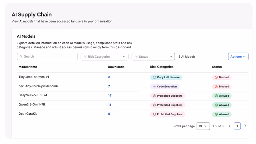256x144 pixels.
Task: Sort by the Downloads column header
Action: tap(116, 67)
